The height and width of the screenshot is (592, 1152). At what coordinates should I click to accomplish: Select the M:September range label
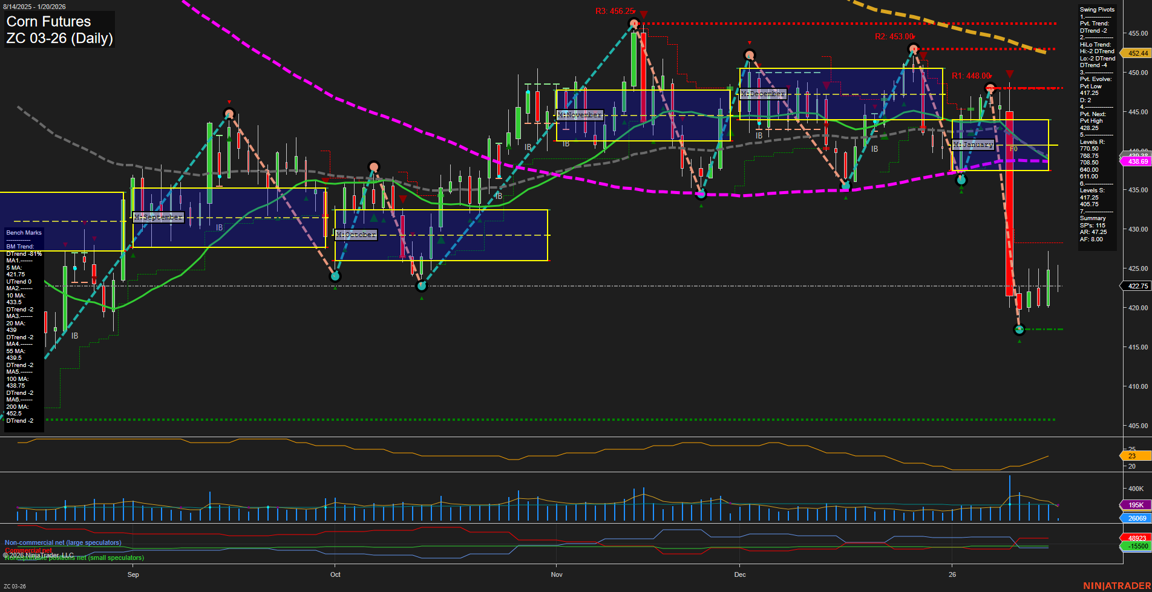[x=159, y=216]
